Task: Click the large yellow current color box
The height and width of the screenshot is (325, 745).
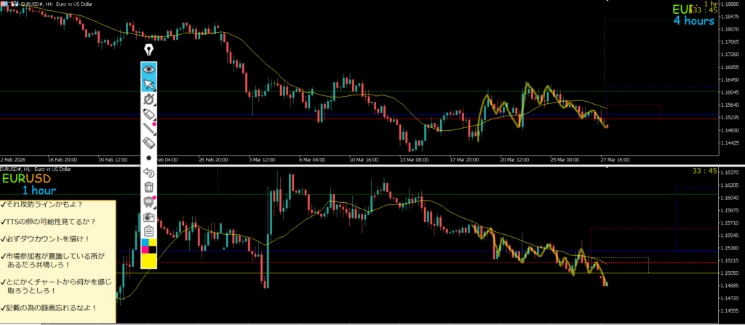Action: pos(149,261)
